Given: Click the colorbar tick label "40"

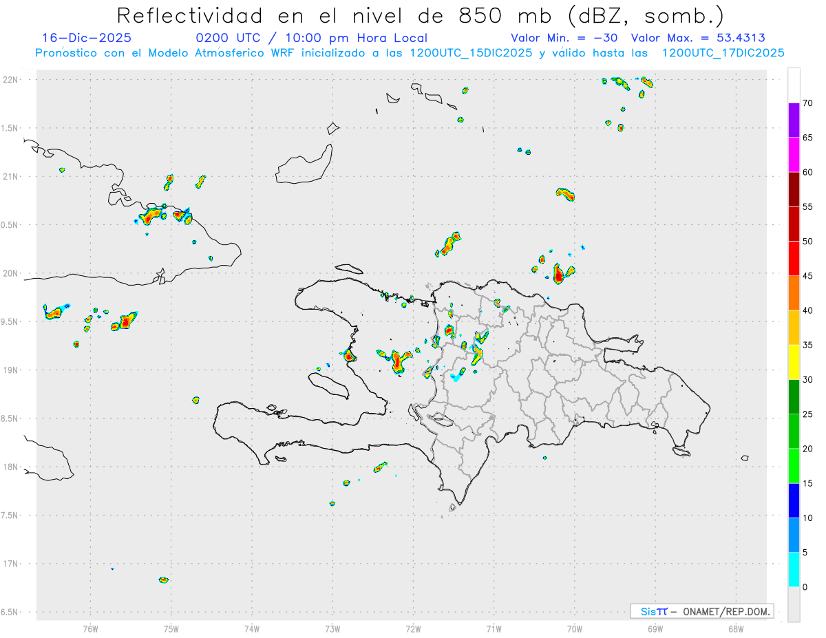Looking at the screenshot, I should [x=808, y=310].
